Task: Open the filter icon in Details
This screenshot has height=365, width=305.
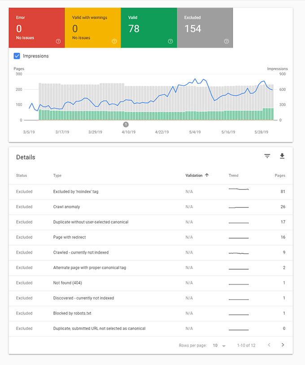Action: [x=267, y=156]
